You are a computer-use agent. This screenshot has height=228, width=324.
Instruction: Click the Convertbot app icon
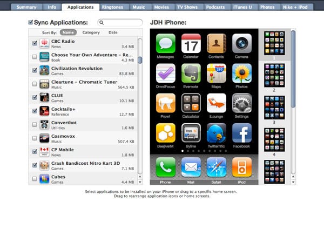(44, 125)
